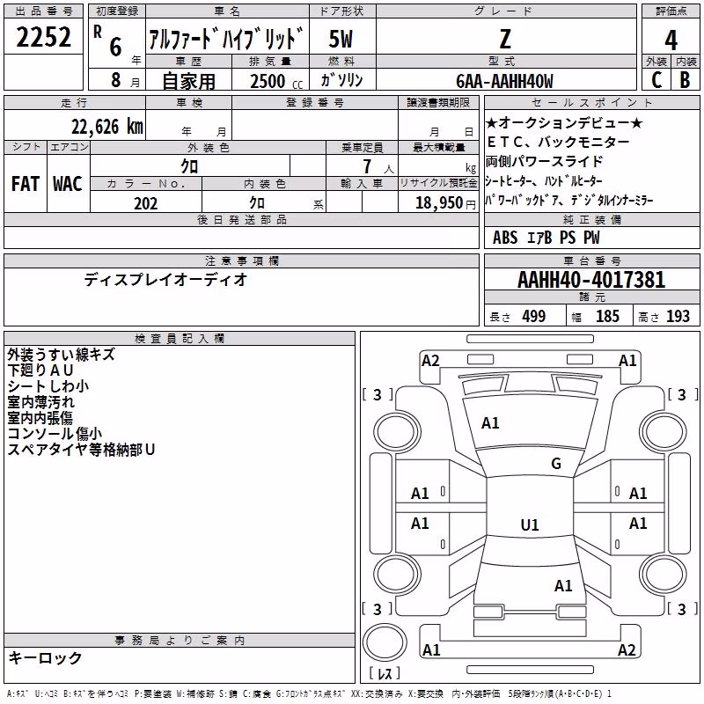704x704 pixels.
Task: Click lot number 2252
Action: click(x=43, y=37)
